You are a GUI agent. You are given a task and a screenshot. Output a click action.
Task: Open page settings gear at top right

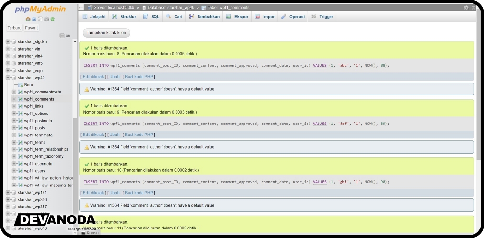[x=466, y=7]
